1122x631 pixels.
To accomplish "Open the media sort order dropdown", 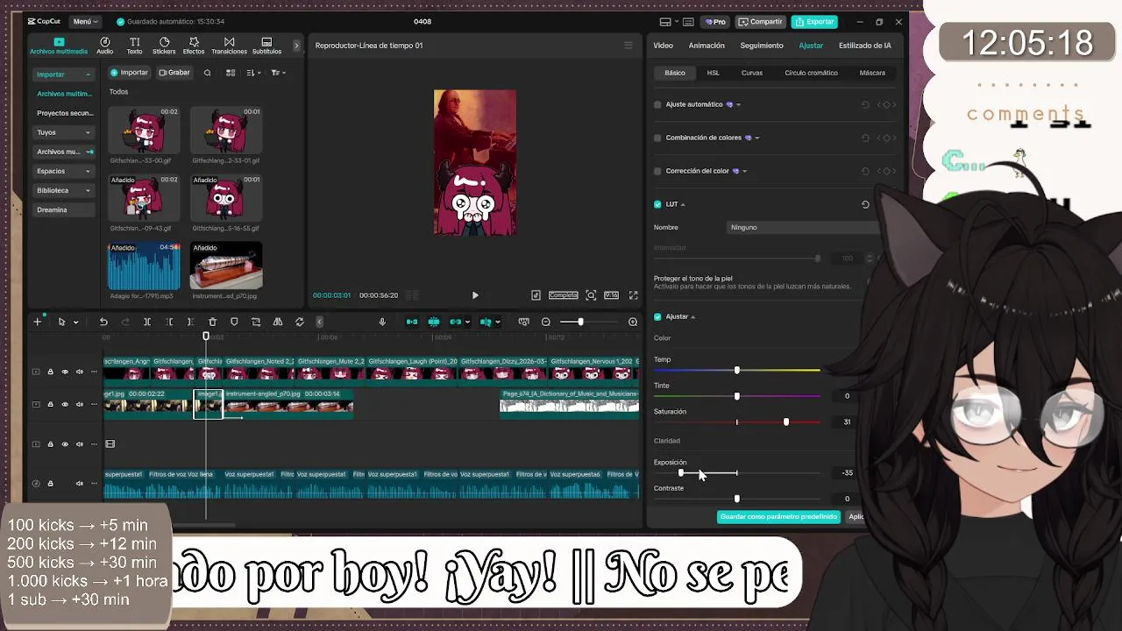I will [x=253, y=73].
